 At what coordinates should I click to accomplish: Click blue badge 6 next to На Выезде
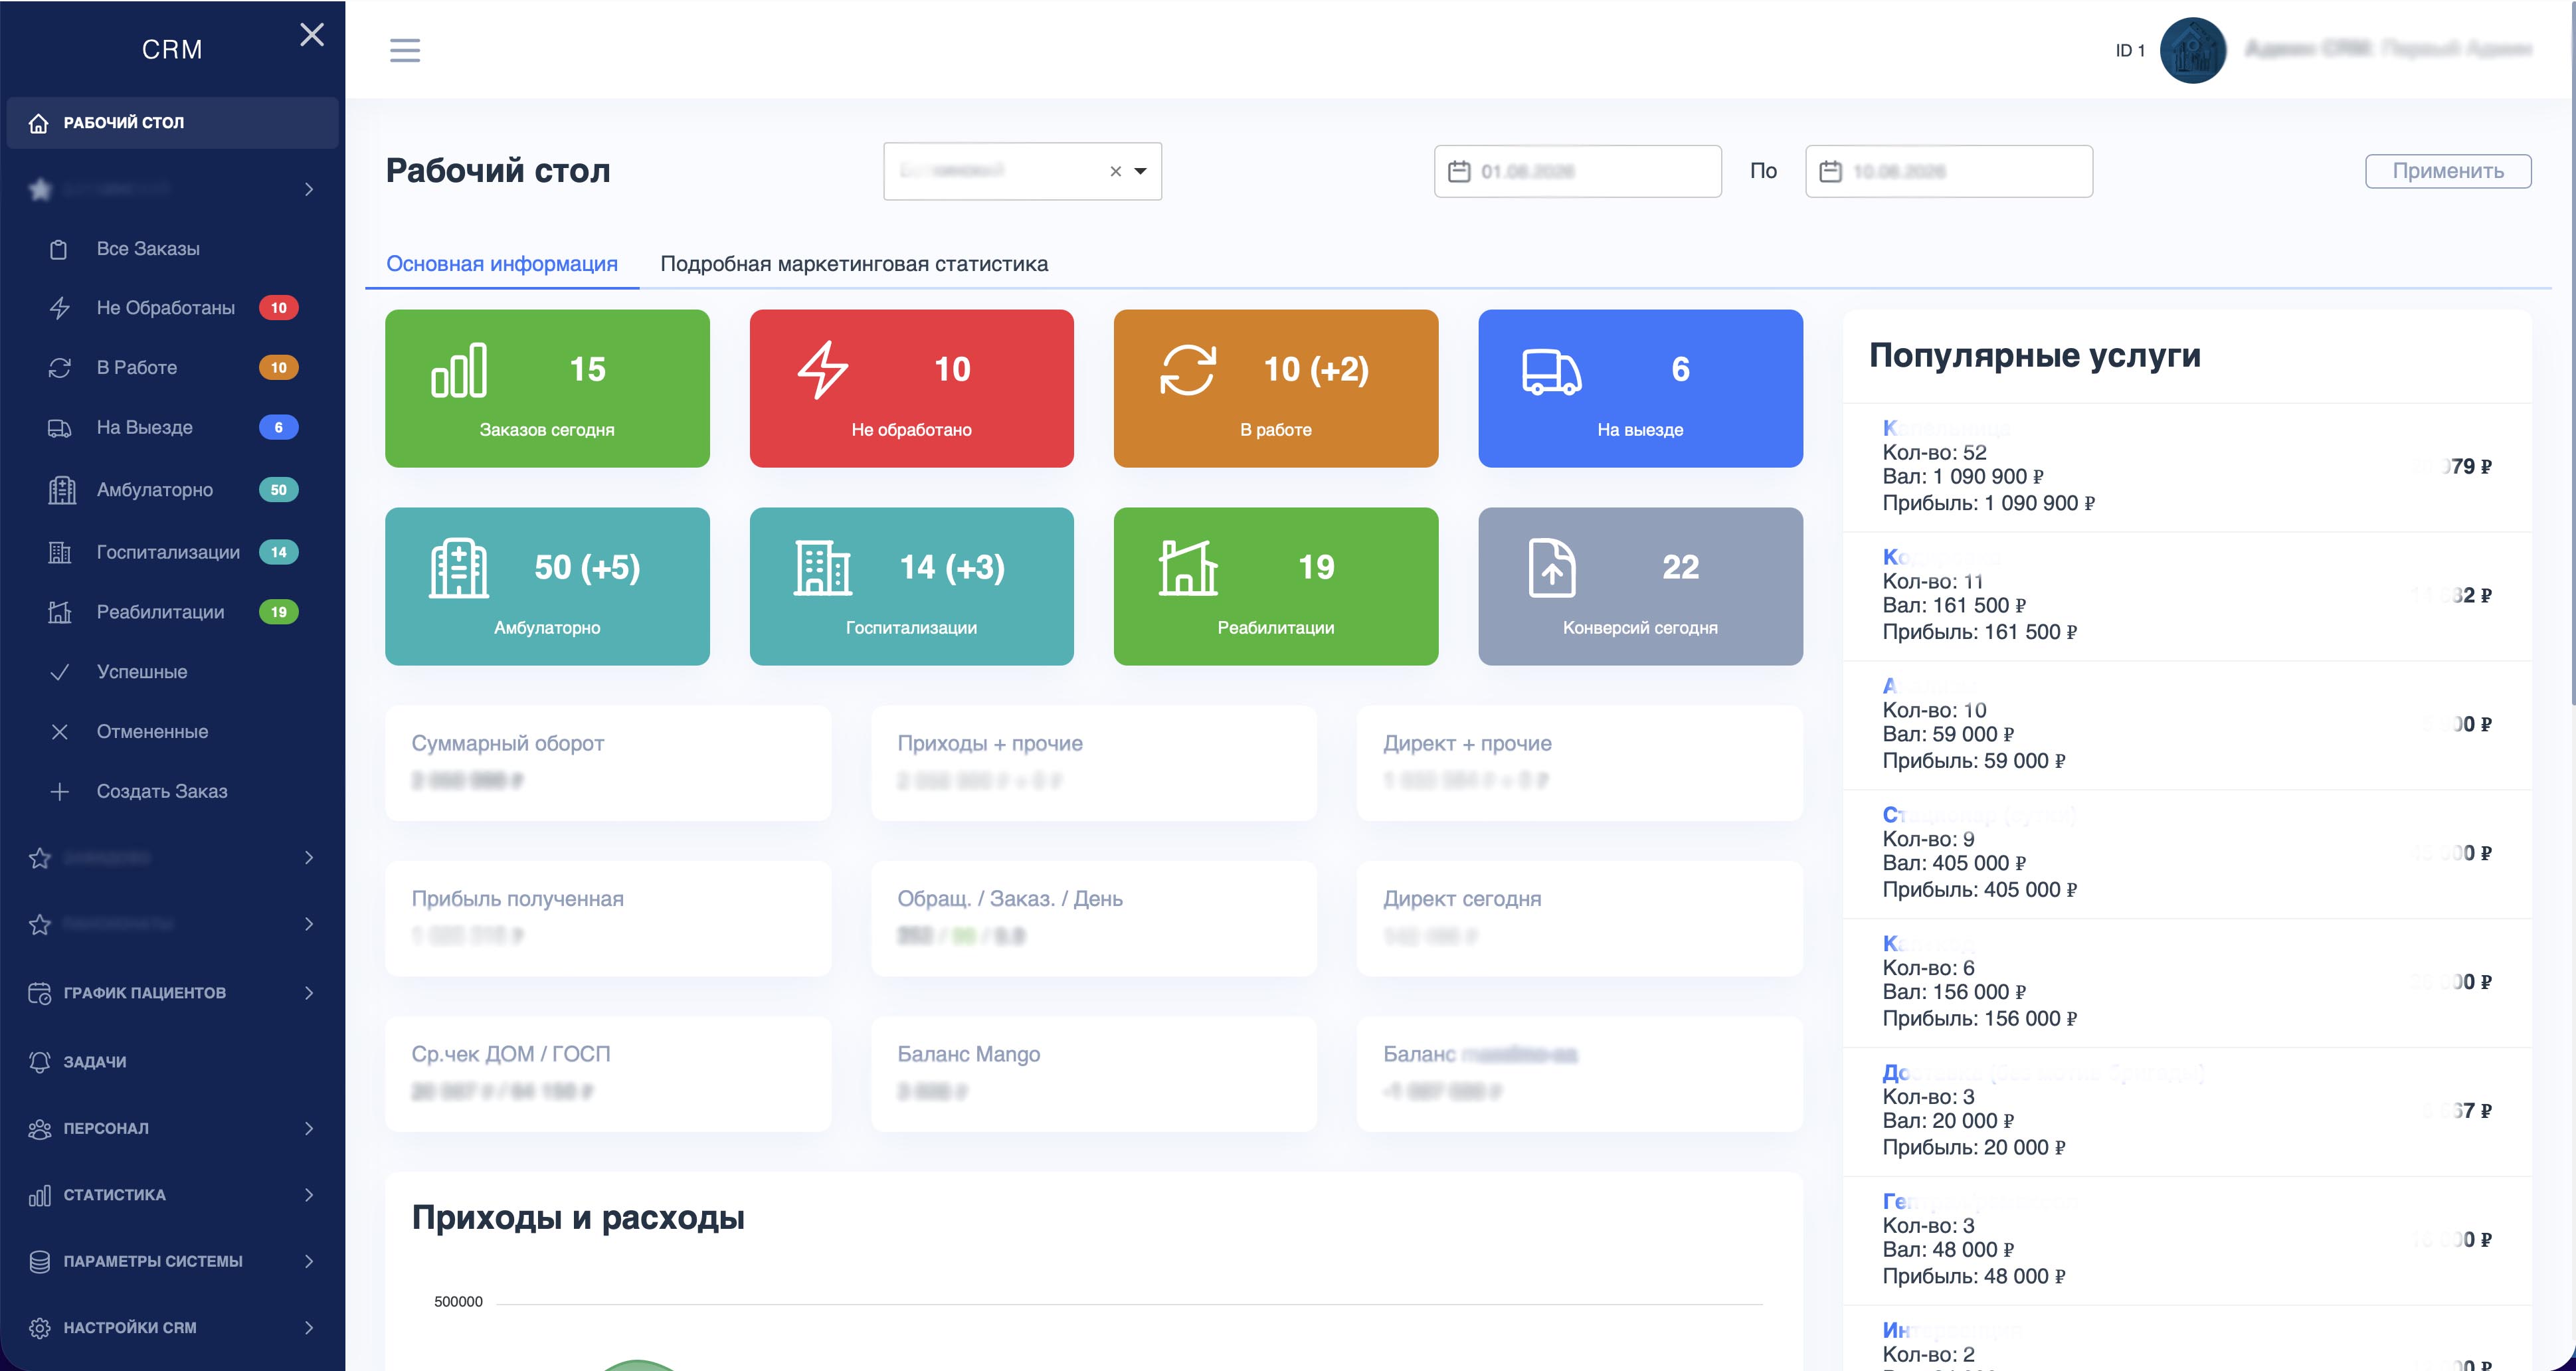279,428
